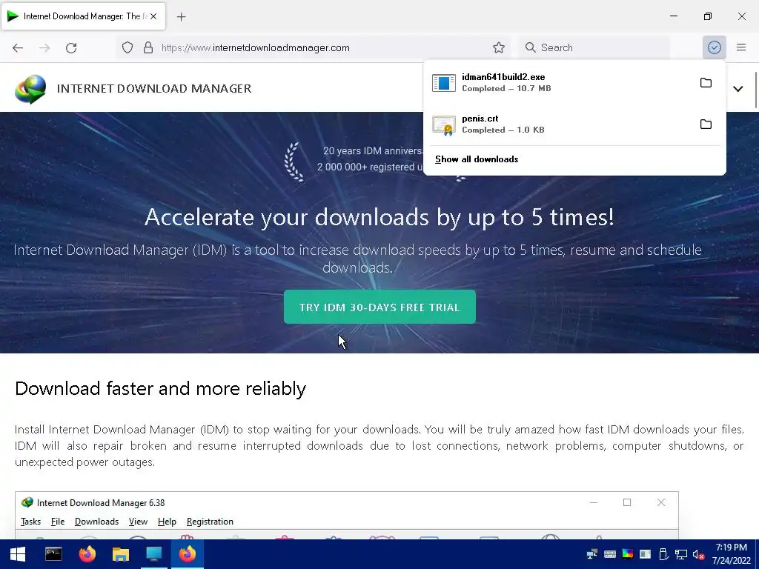Click the browser back arrow
The width and height of the screenshot is (759, 569).
click(x=18, y=47)
